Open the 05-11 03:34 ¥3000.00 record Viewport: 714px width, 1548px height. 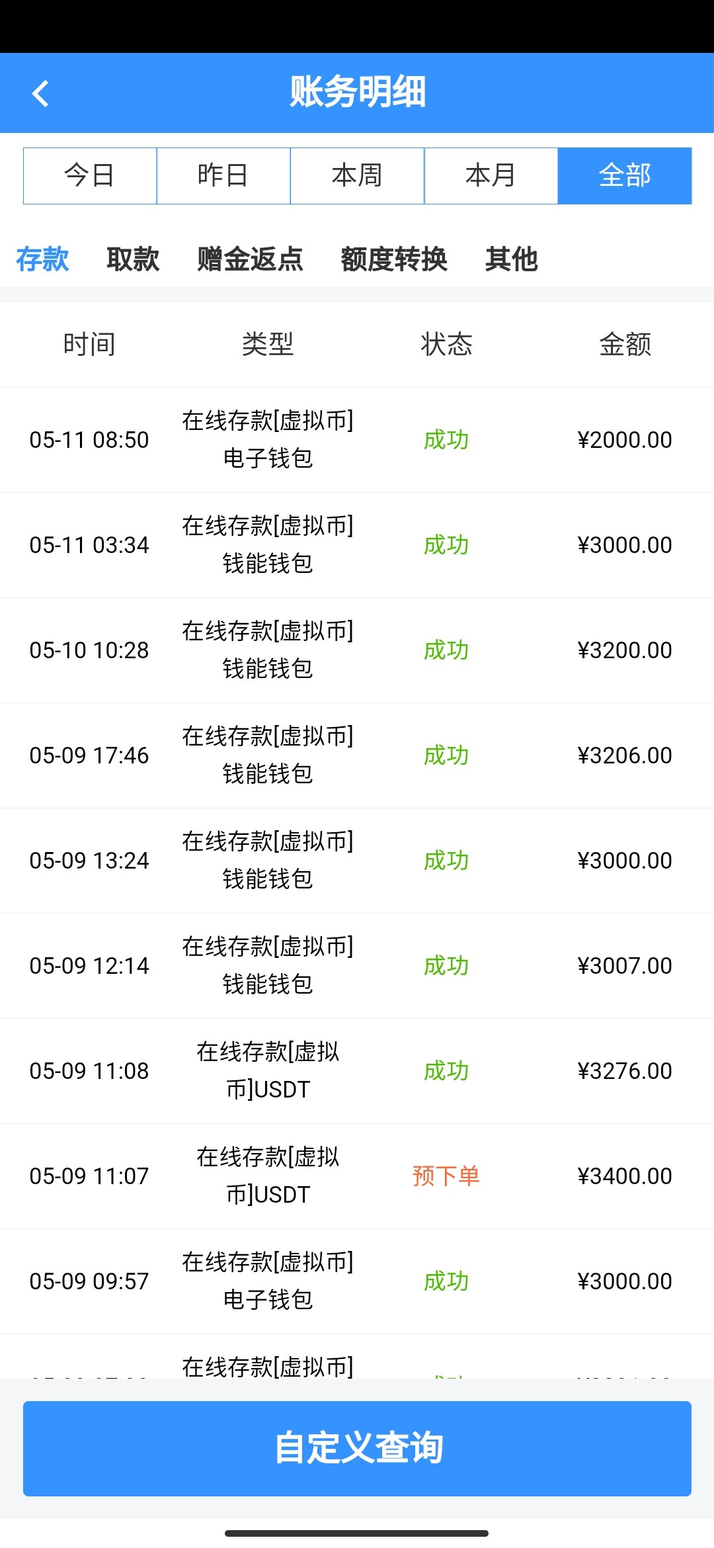pyautogui.click(x=357, y=545)
